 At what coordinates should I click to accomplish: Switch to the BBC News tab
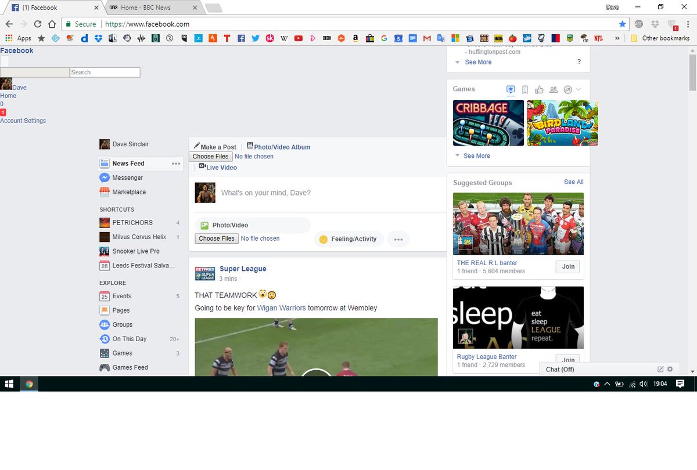(153, 8)
